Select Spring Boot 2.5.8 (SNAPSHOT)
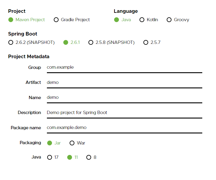 point(91,42)
